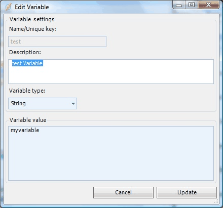Click the 'Edit Variable' window title text
The height and width of the screenshot is (208, 223).
pyautogui.click(x=32, y=7)
